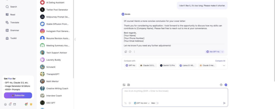The height and width of the screenshot is (109, 275).
Task: Click the send message arrow icon
Action: [x=224, y=103]
